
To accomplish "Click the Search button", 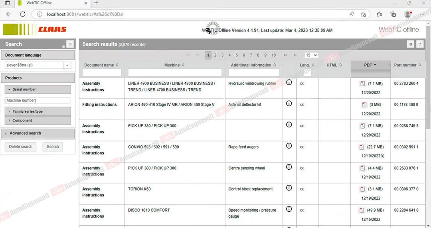I will coord(53,147).
